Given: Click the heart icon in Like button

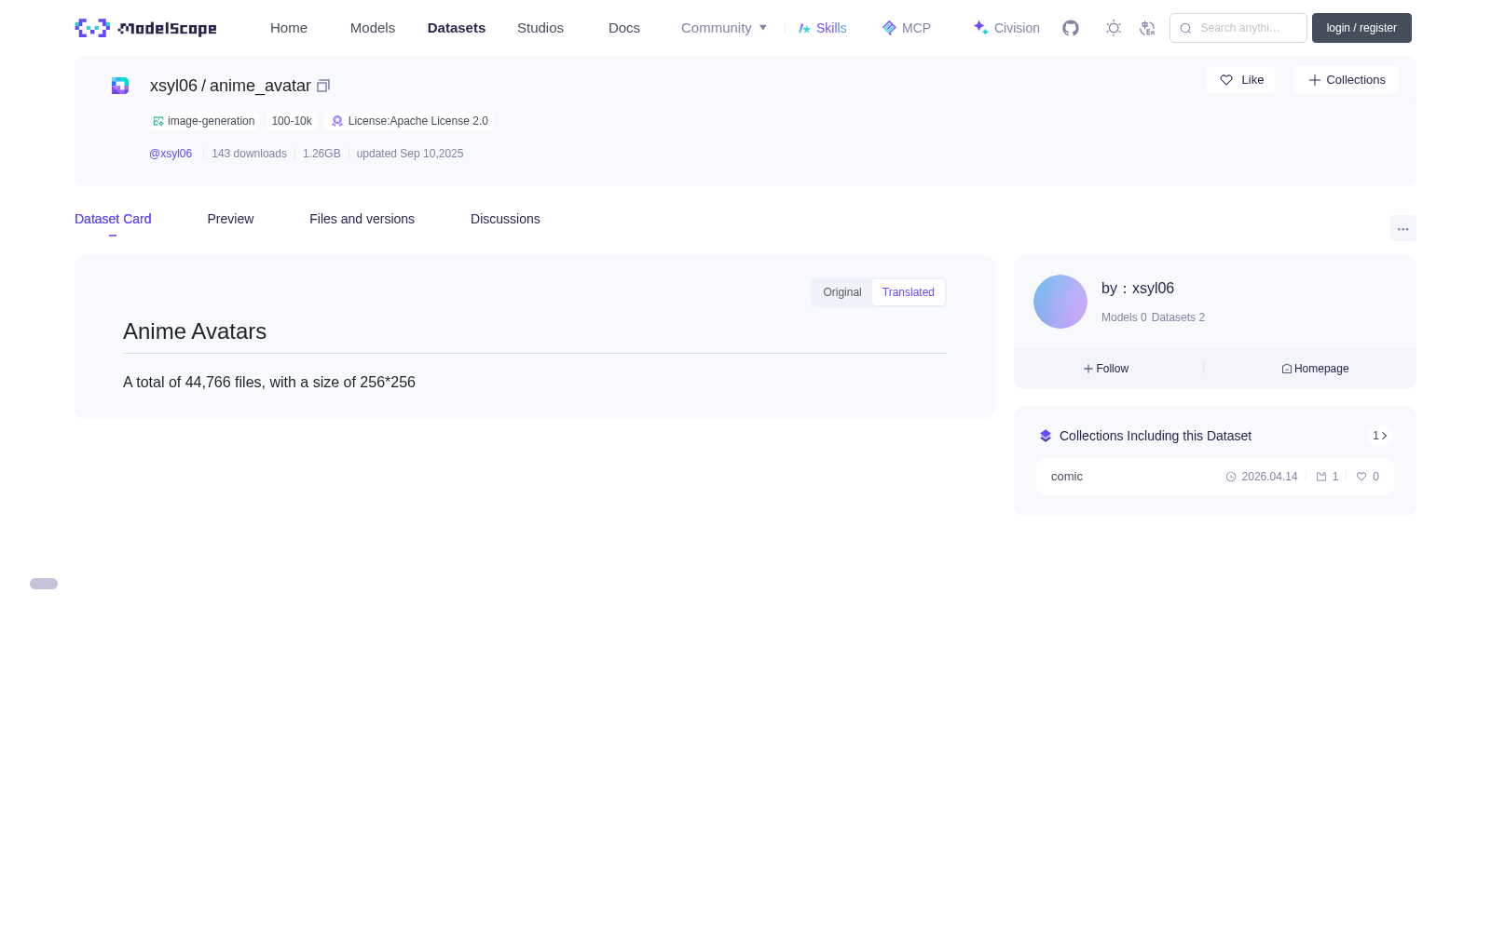Looking at the screenshot, I should coord(1226,80).
